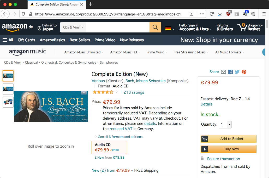Open the Shopping-Basket cart icon
The width and height of the screenshot is (269, 178).
tap(250, 27)
